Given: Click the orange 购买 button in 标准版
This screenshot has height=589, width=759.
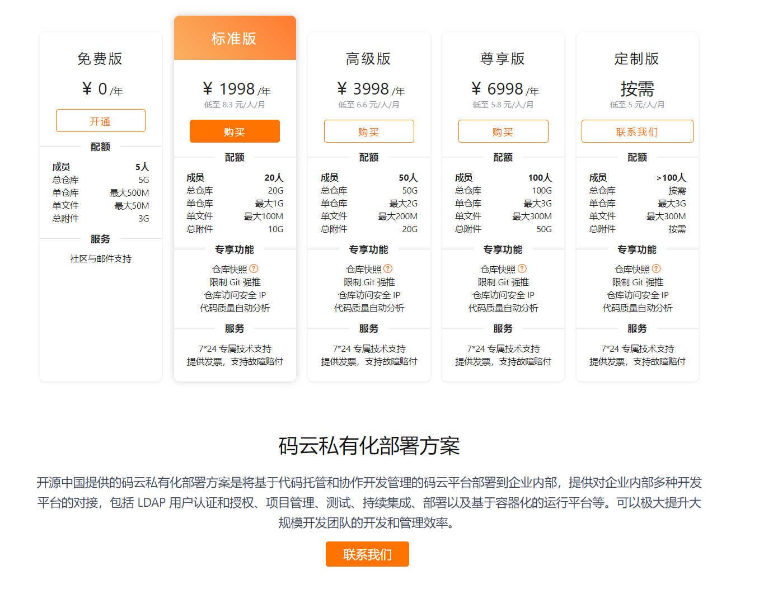Looking at the screenshot, I should pos(235,131).
